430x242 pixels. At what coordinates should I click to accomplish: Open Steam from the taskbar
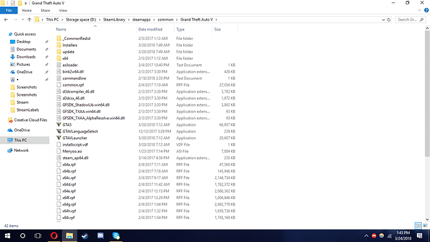coord(85,236)
